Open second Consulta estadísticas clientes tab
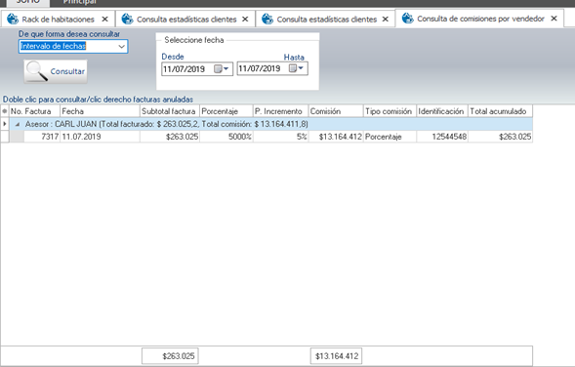Viewport: 575px width, 367px height. 327,20
